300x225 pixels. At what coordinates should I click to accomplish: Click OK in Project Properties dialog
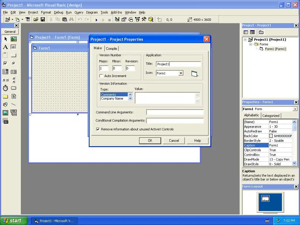[150, 141]
